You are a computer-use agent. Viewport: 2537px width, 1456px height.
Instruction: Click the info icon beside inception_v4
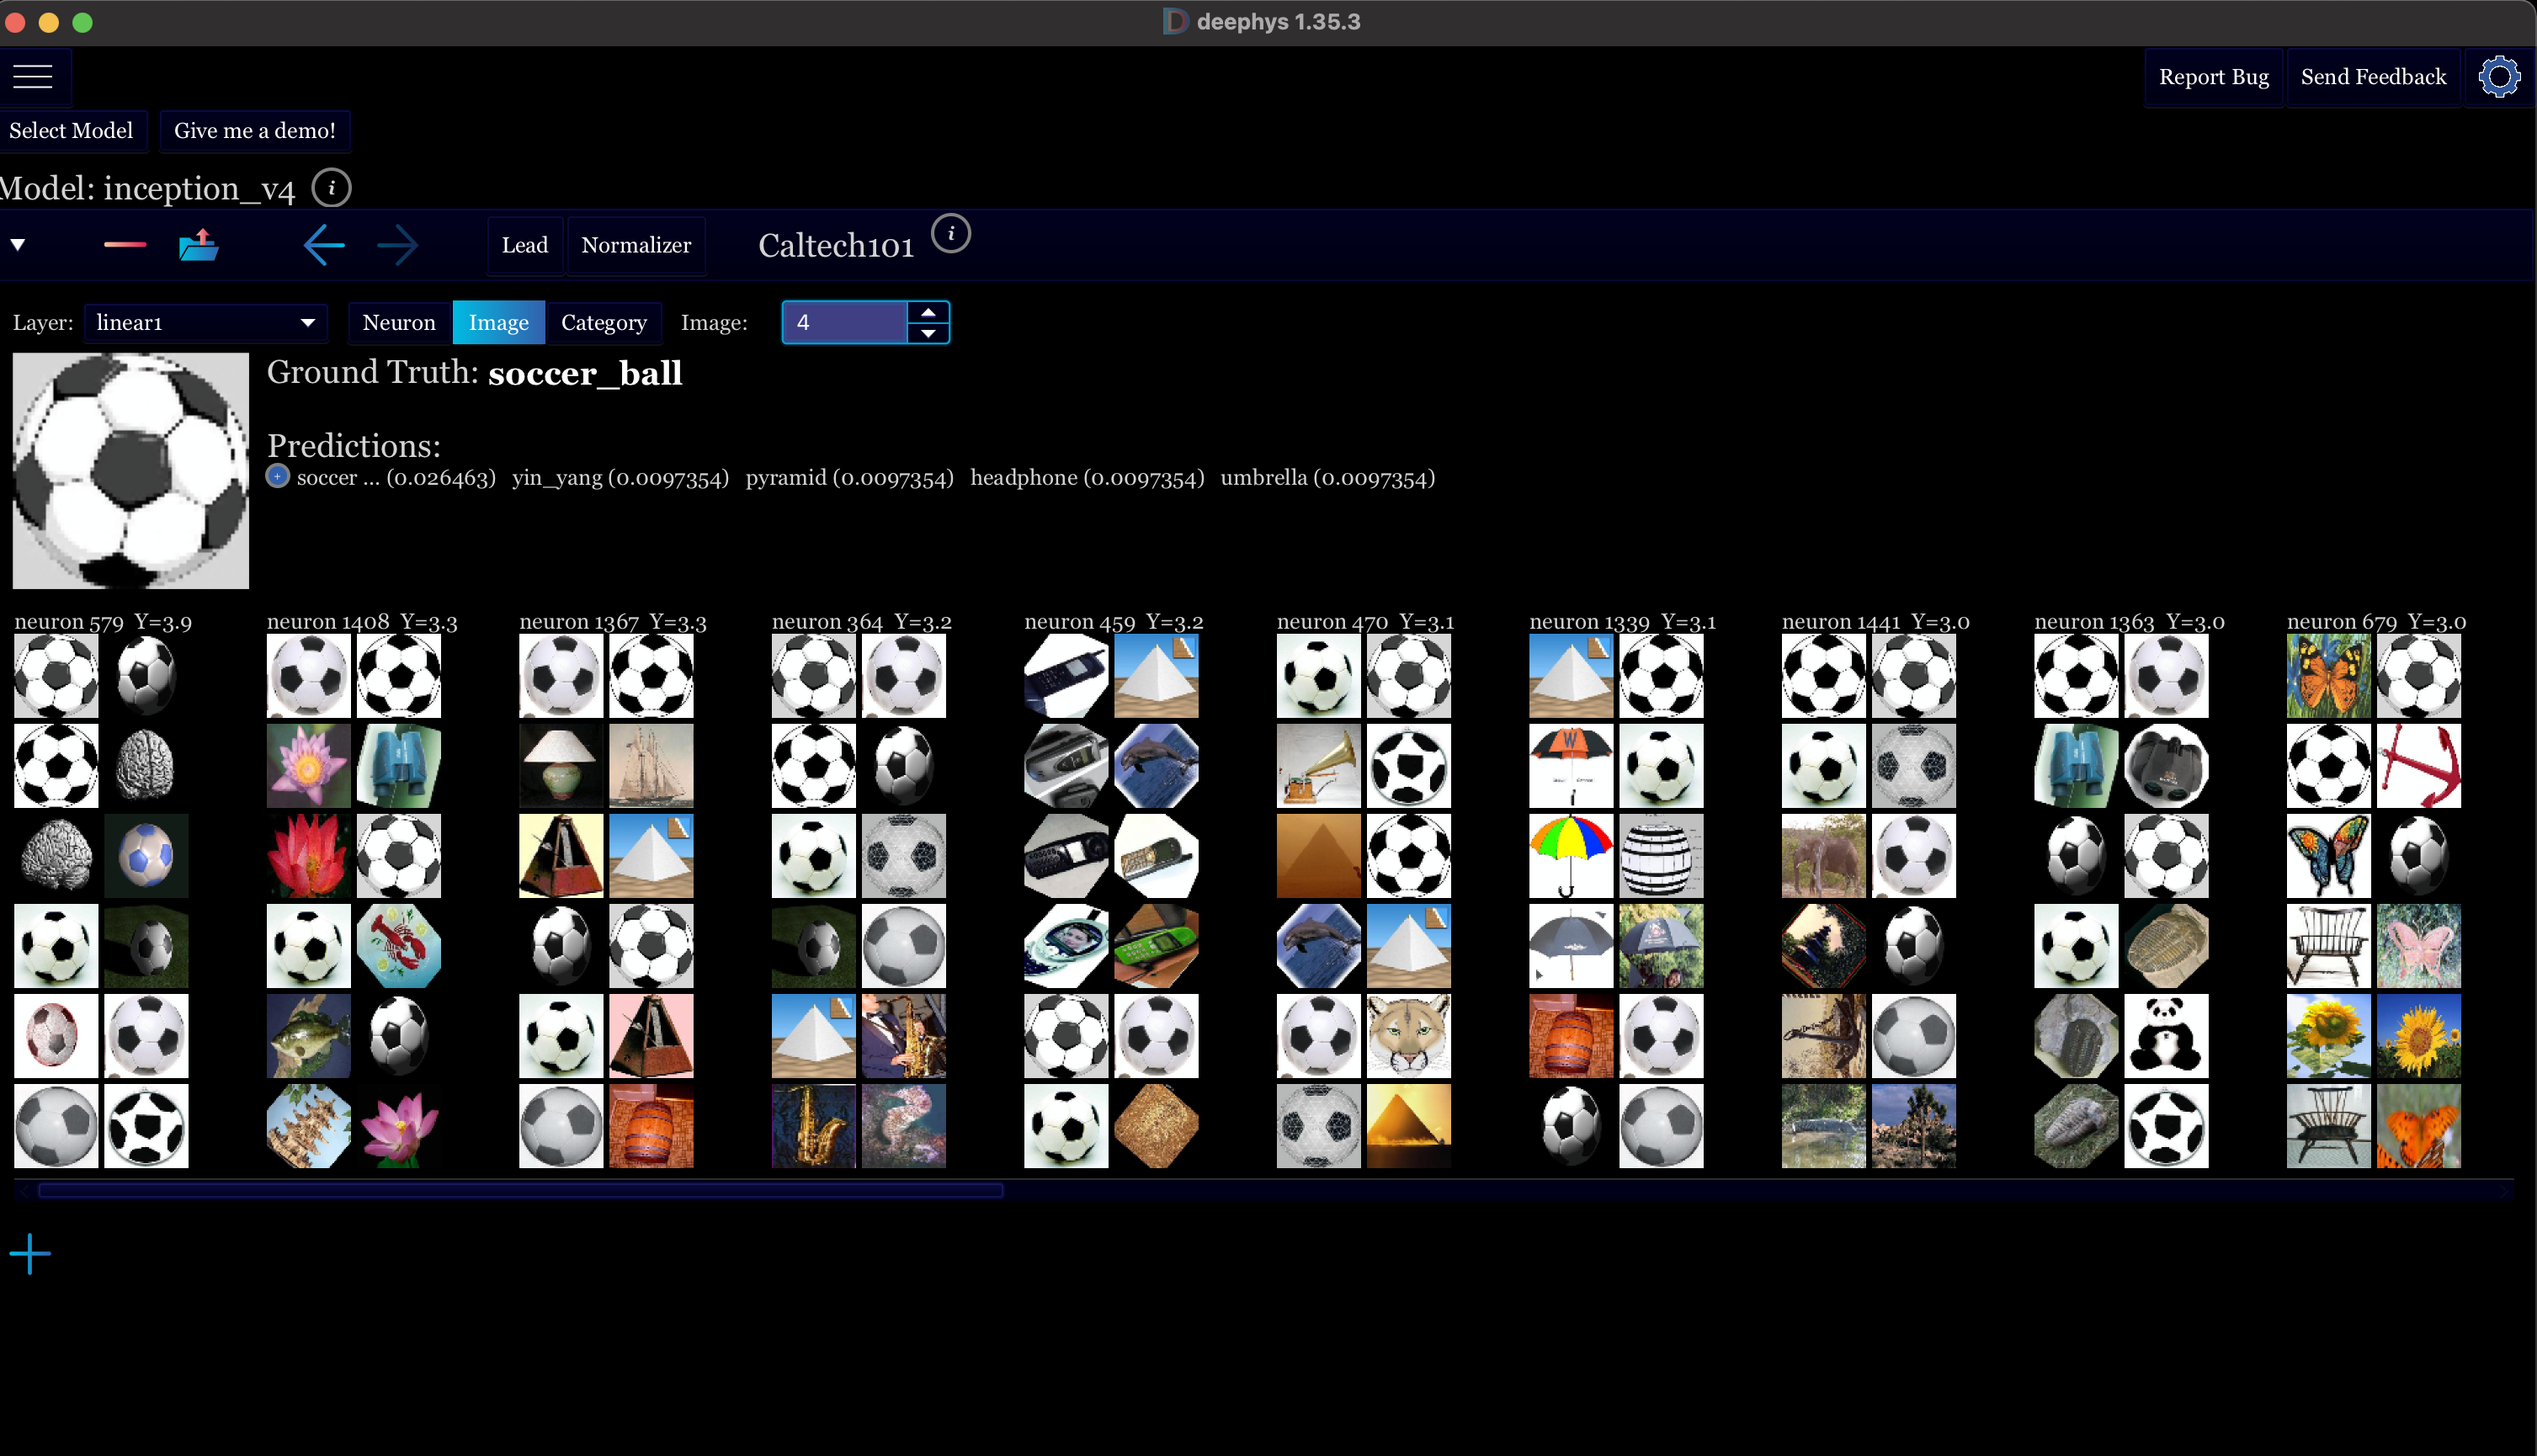tap(331, 187)
